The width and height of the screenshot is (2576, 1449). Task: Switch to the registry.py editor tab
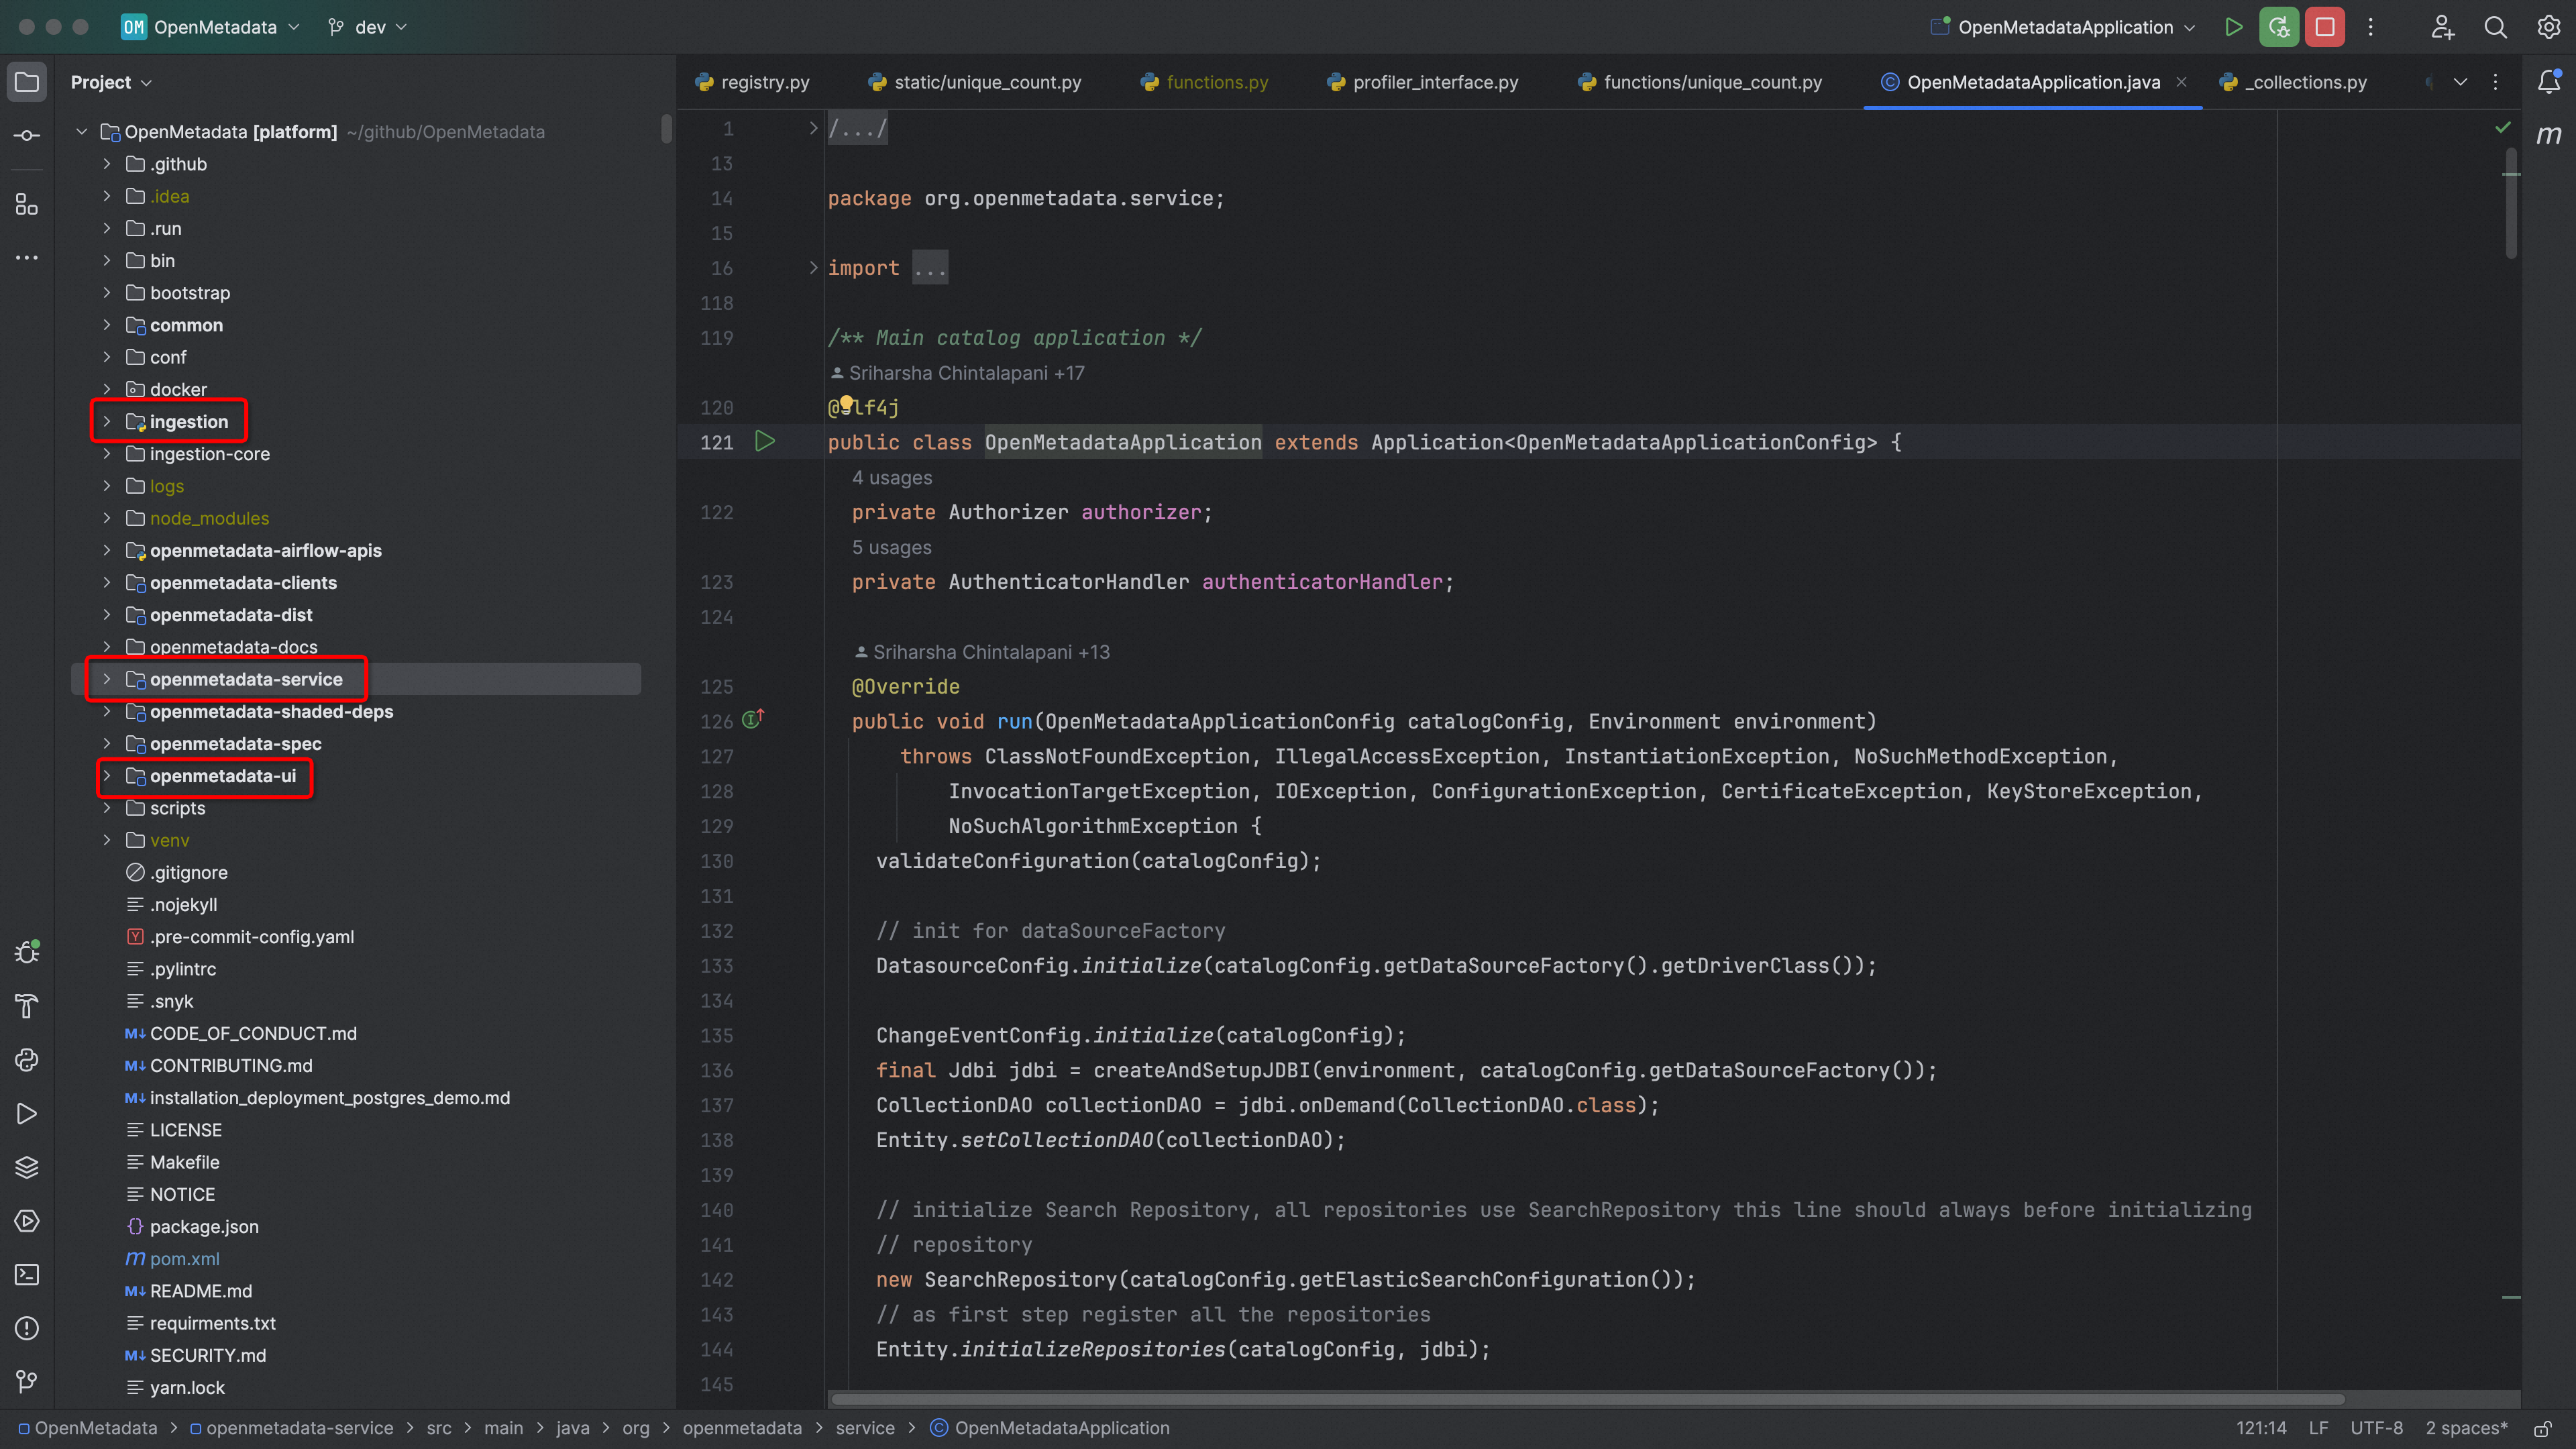click(x=765, y=82)
